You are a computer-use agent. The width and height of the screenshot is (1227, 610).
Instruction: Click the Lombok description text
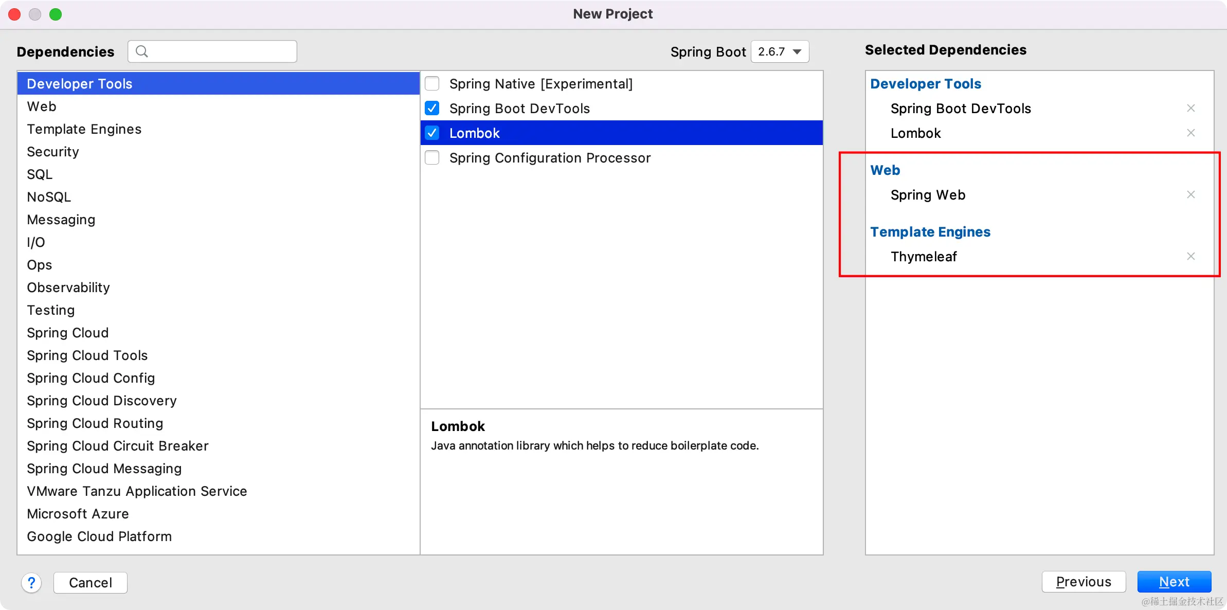(595, 446)
